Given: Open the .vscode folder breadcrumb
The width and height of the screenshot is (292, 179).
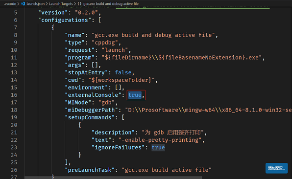Looking at the screenshot, I should [x=10, y=4].
